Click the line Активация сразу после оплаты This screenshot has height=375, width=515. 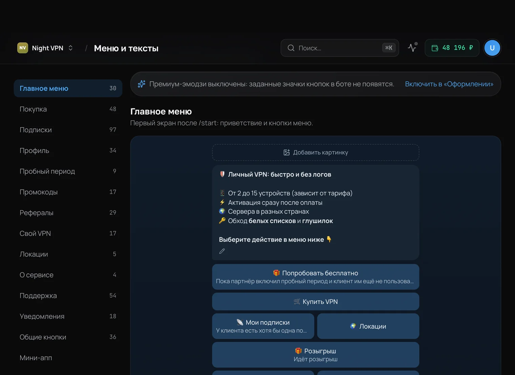tap(275, 203)
